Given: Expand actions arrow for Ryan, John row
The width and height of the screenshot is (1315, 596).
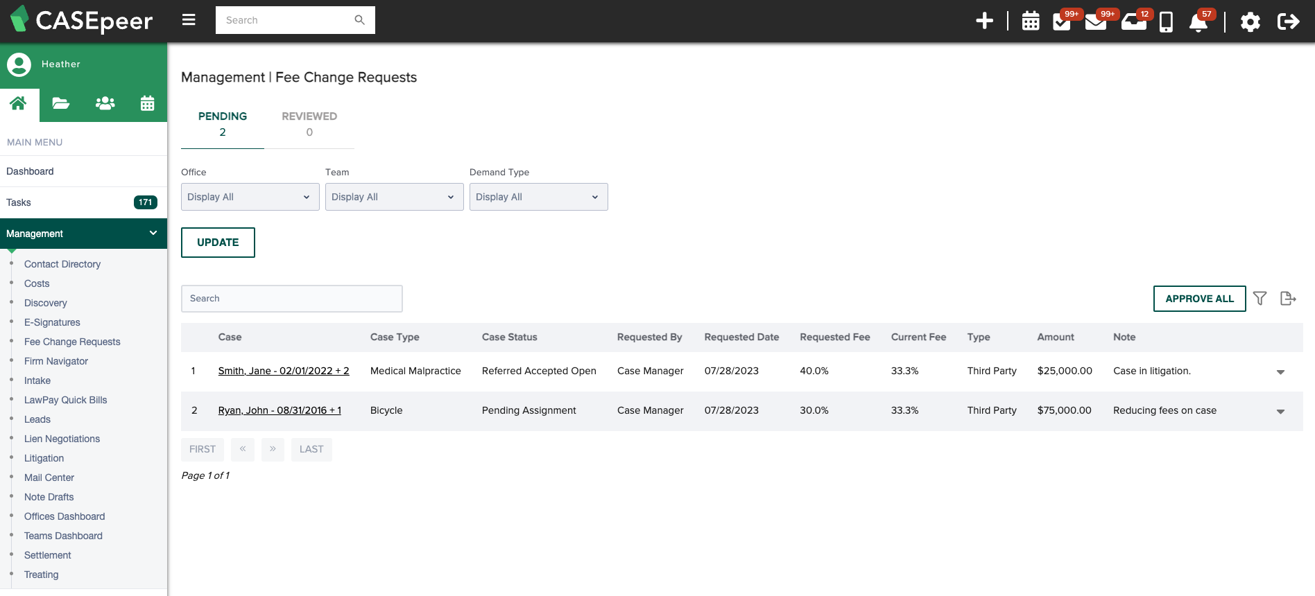Looking at the screenshot, I should (1280, 412).
